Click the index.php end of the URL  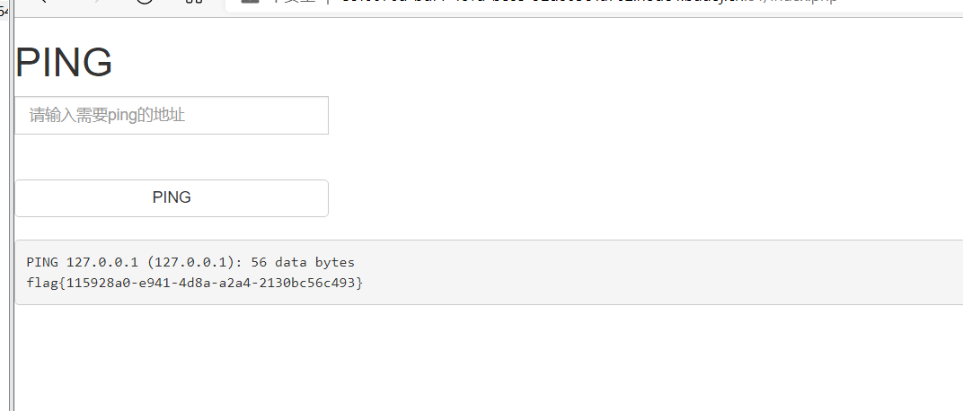805,2
